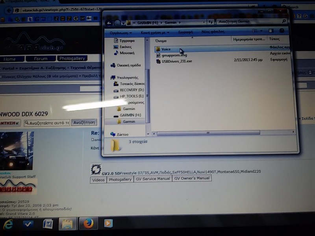Open Μουσική in navigation pane
This screenshot has width=315, height=236.
[124, 53]
